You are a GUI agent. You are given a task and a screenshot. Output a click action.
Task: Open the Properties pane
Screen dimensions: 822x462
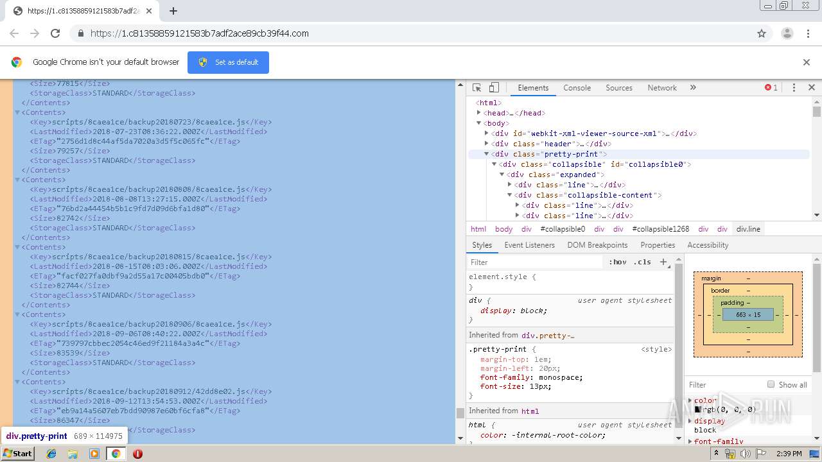(658, 245)
